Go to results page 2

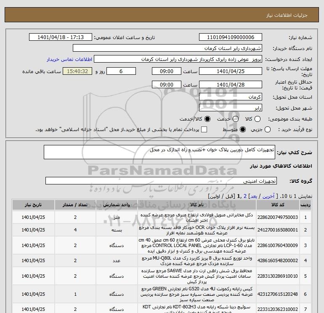tap(245, 196)
